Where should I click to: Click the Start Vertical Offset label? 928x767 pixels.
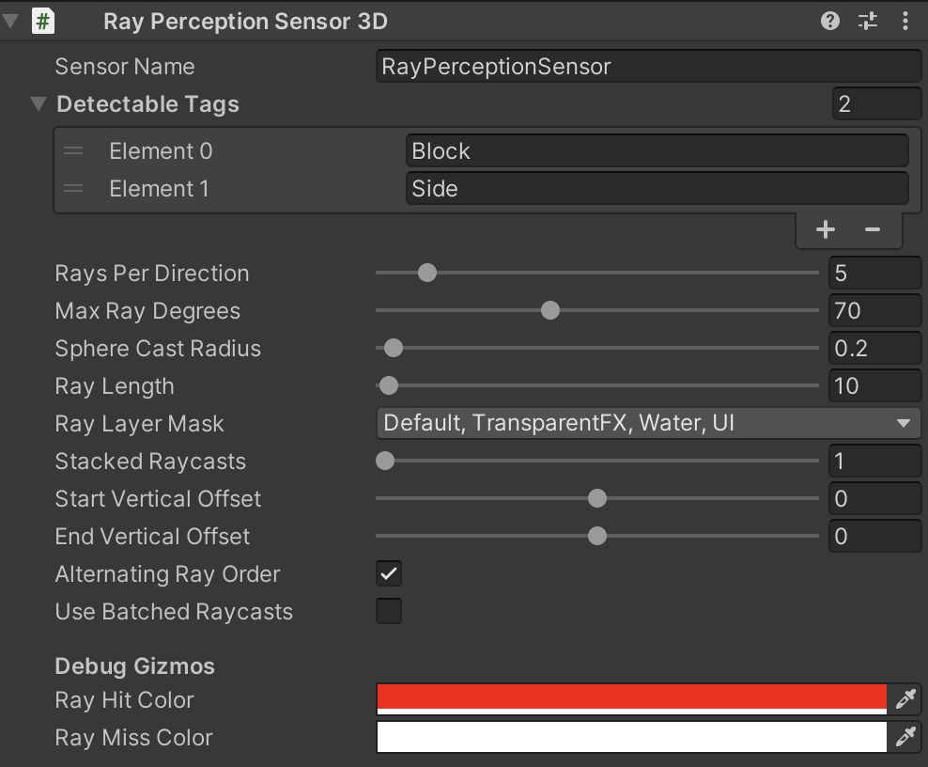[158, 499]
